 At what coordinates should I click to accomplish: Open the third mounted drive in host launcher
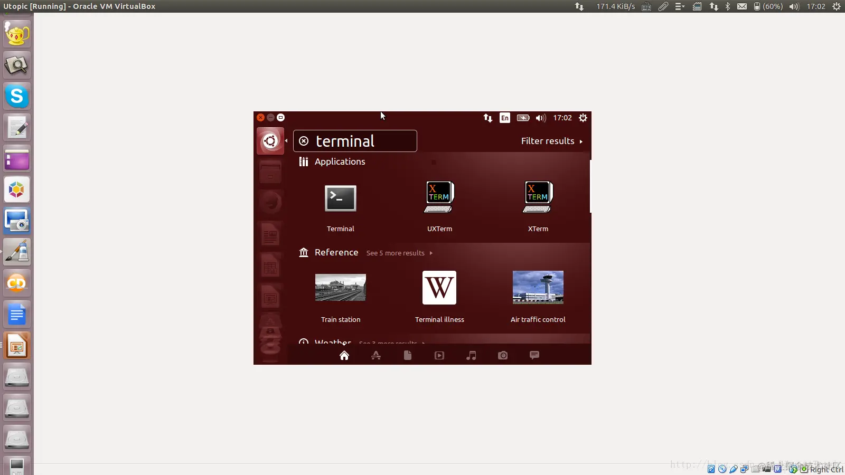click(17, 439)
